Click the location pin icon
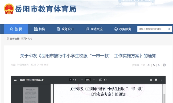This screenshot has width=173, height=103. pyautogui.click(x=8, y=39)
